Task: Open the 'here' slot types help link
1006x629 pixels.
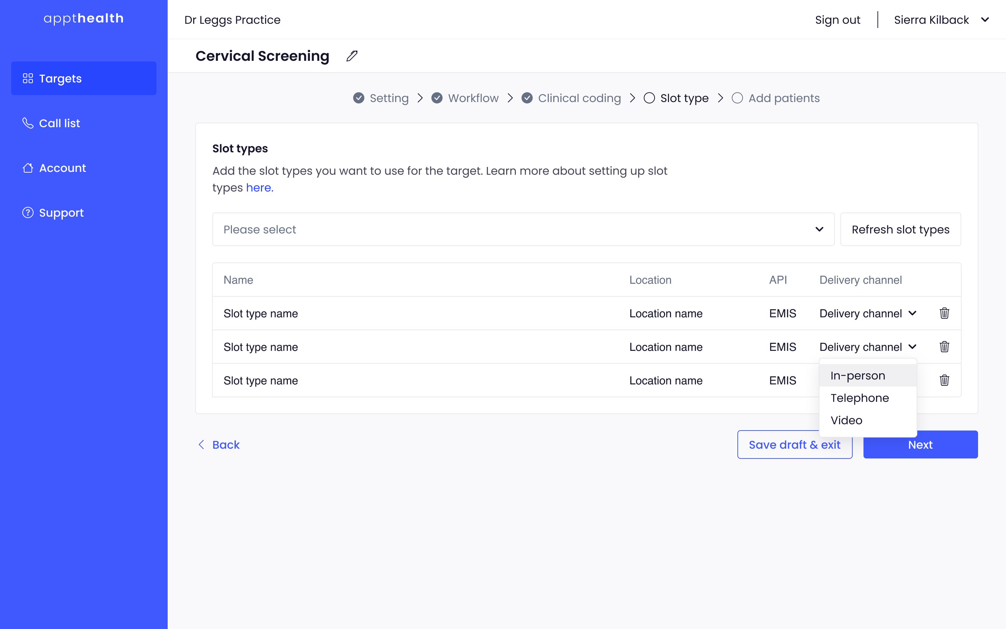Action: click(x=259, y=188)
